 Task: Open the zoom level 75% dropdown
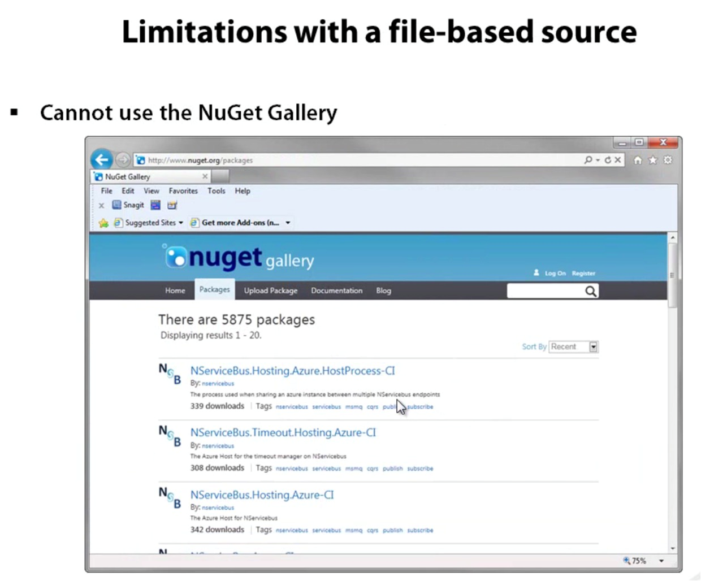click(661, 561)
